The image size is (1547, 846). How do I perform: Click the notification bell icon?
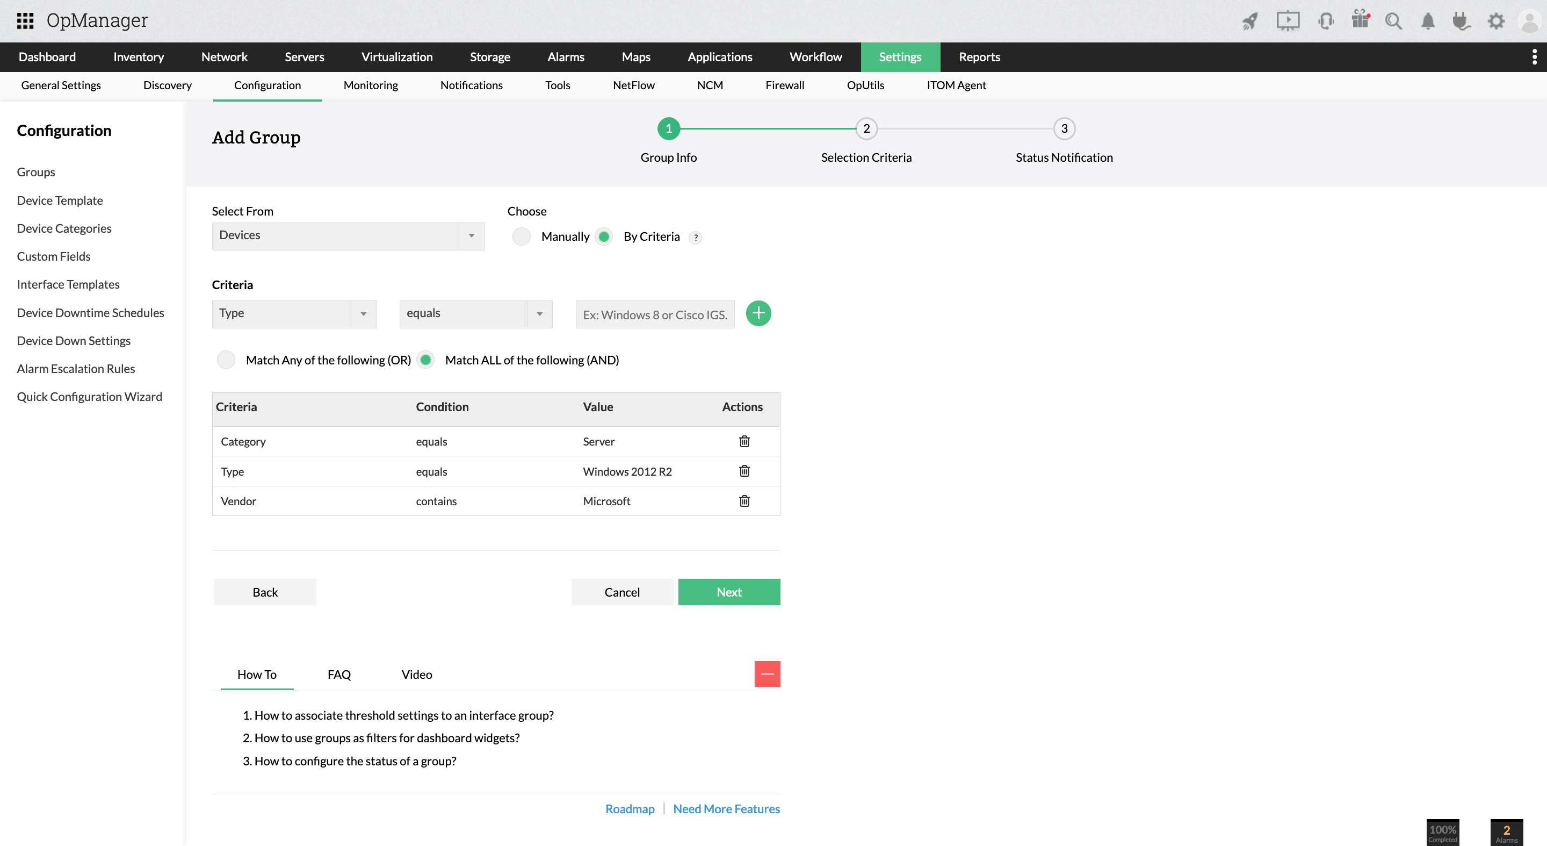point(1426,21)
